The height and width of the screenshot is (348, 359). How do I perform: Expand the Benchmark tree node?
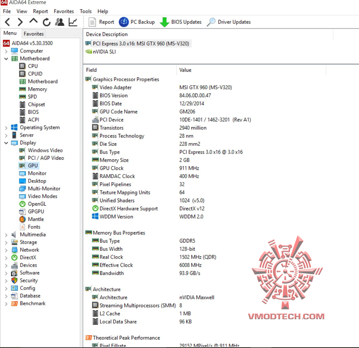coord(6,304)
